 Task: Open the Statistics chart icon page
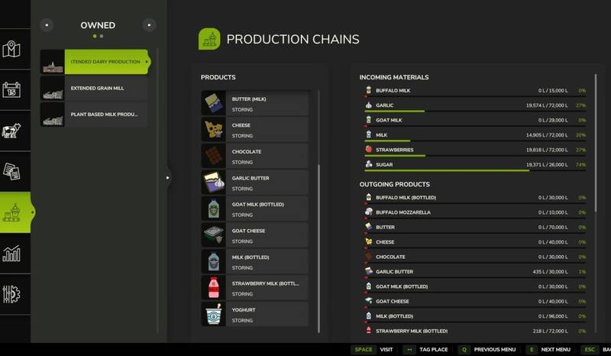[11, 254]
